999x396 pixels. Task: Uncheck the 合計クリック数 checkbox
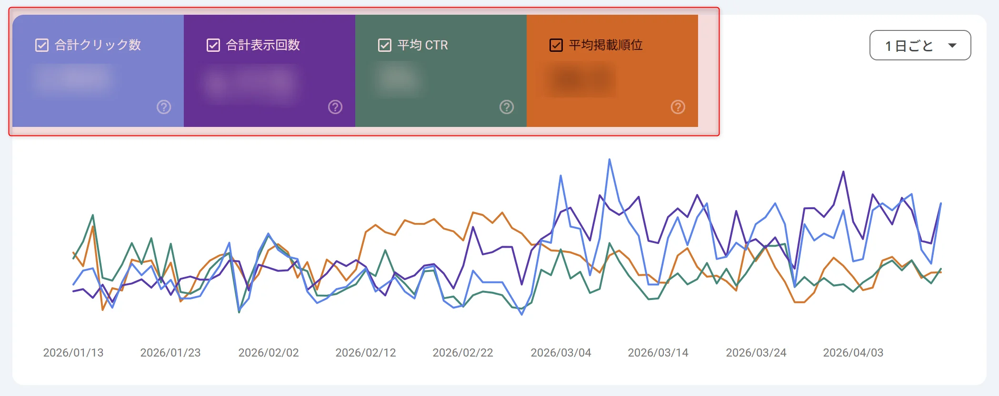click(x=42, y=45)
